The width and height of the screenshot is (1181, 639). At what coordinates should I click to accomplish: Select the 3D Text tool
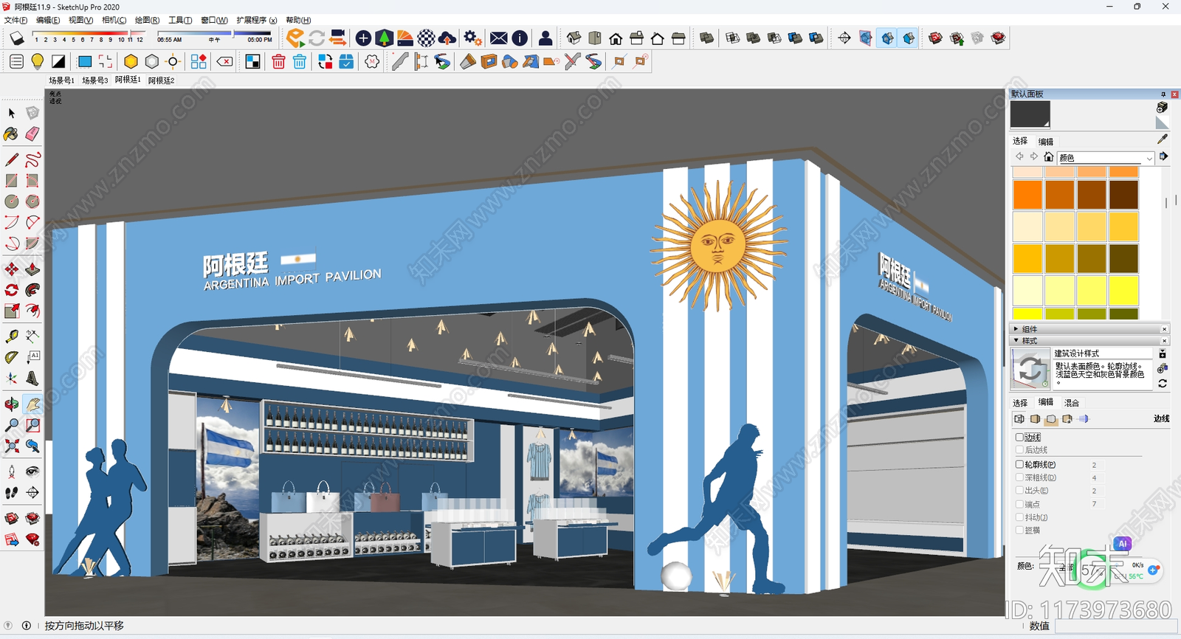click(x=32, y=379)
